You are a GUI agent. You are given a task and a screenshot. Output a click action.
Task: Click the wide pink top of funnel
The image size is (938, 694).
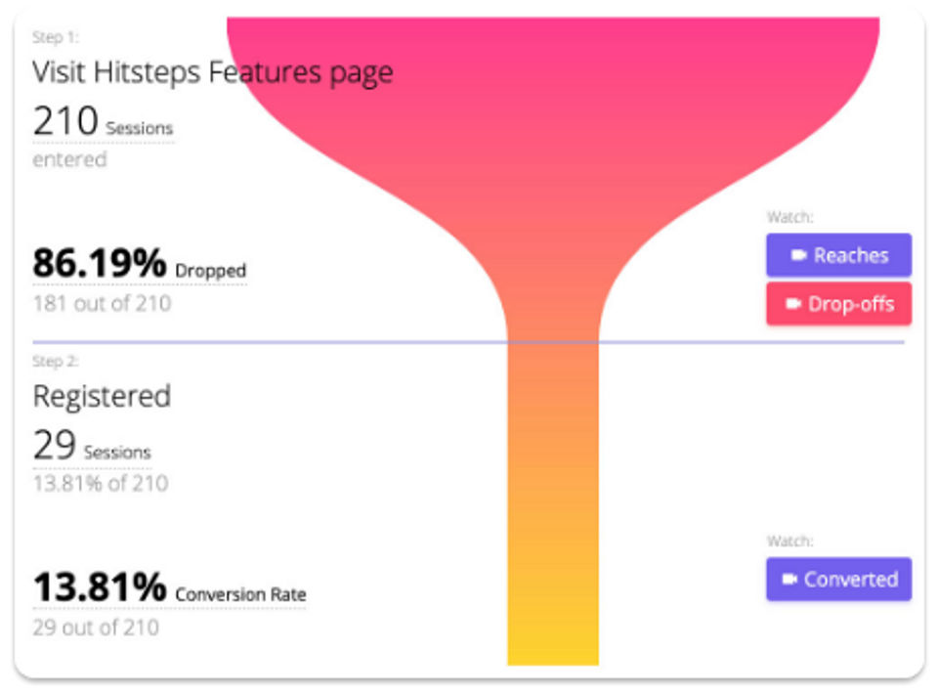click(552, 88)
